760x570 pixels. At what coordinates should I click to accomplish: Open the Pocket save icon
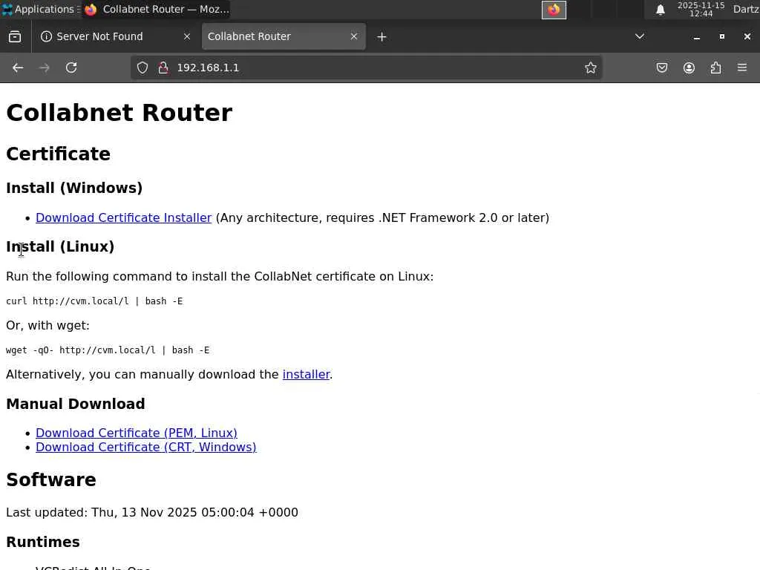661,68
